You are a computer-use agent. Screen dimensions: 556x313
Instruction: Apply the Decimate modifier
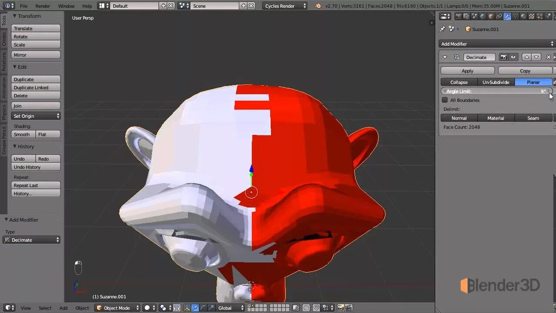point(467,71)
